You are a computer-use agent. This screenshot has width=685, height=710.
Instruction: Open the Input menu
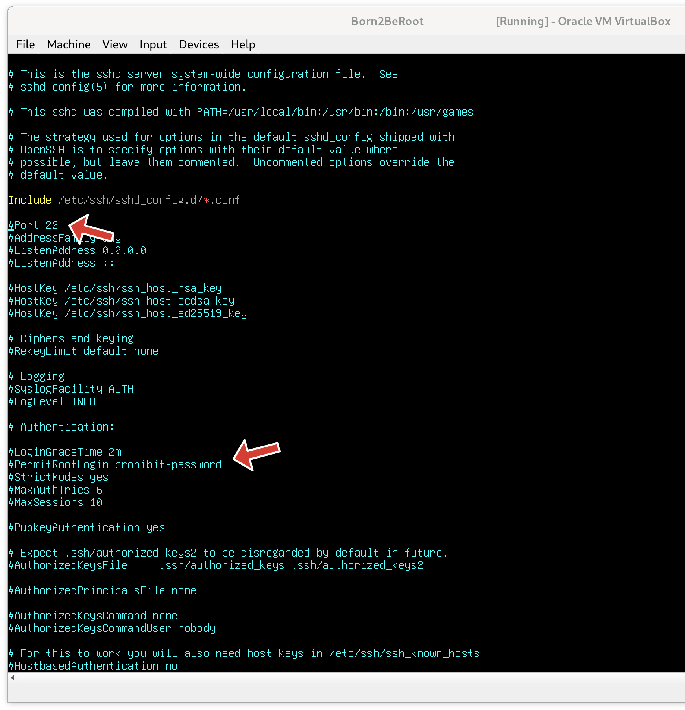[153, 44]
